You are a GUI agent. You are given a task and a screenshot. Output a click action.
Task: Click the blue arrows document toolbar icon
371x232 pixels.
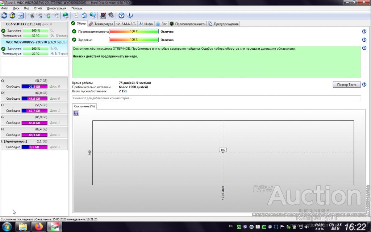click(x=84, y=15)
